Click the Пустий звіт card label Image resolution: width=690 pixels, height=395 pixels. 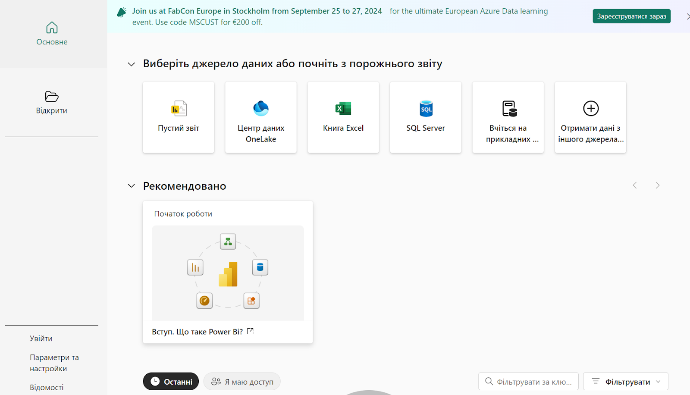[x=179, y=128]
